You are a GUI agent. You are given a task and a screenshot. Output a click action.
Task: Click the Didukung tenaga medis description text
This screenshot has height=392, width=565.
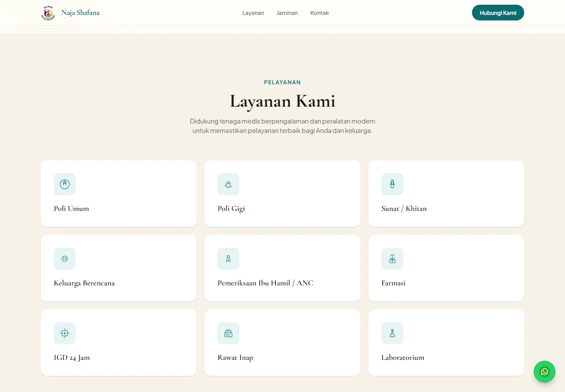point(282,126)
